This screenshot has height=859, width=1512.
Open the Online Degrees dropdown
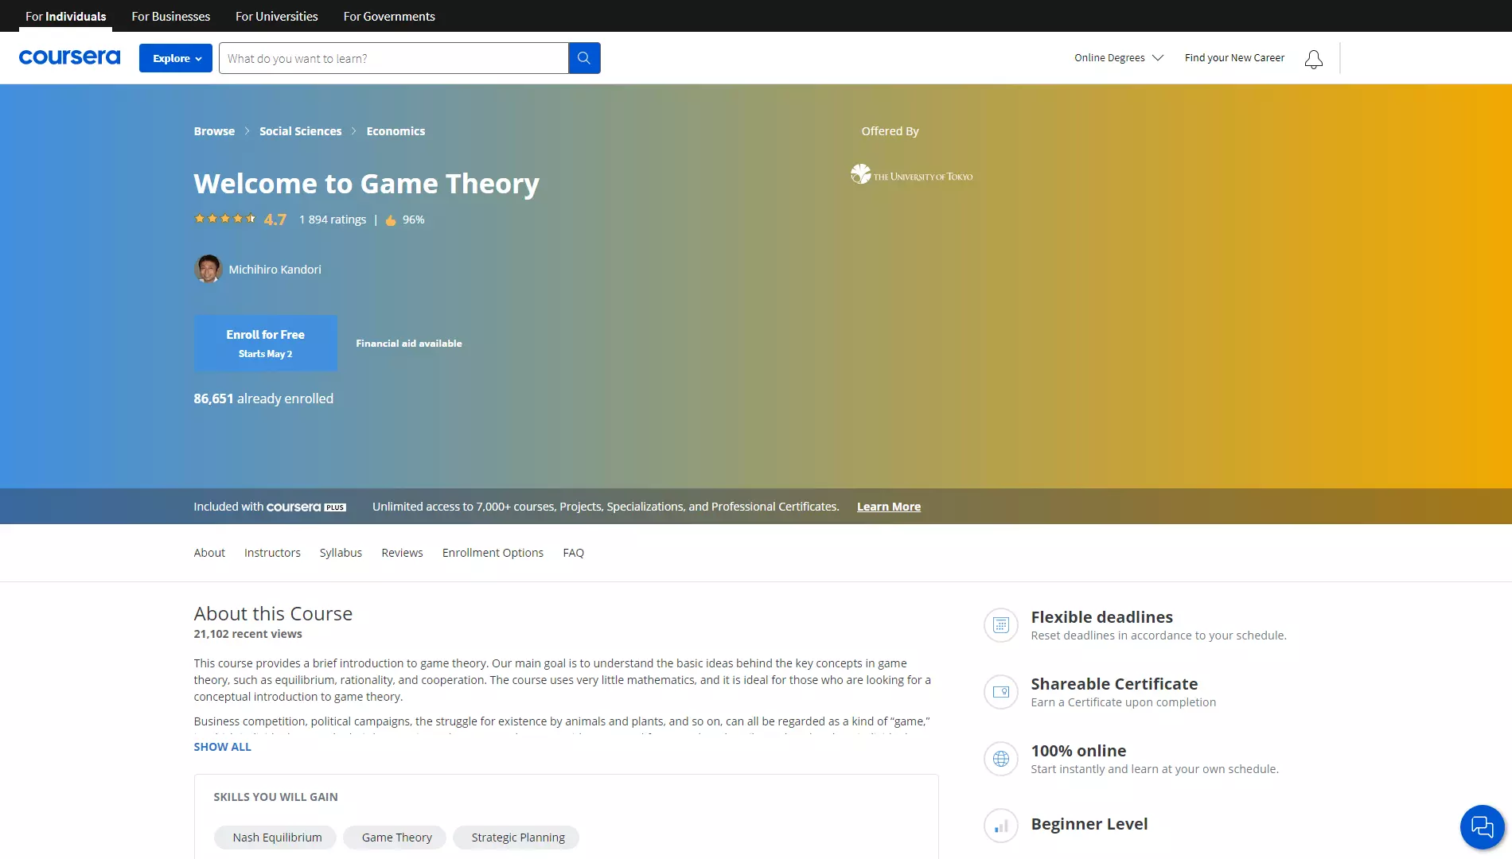point(1119,58)
